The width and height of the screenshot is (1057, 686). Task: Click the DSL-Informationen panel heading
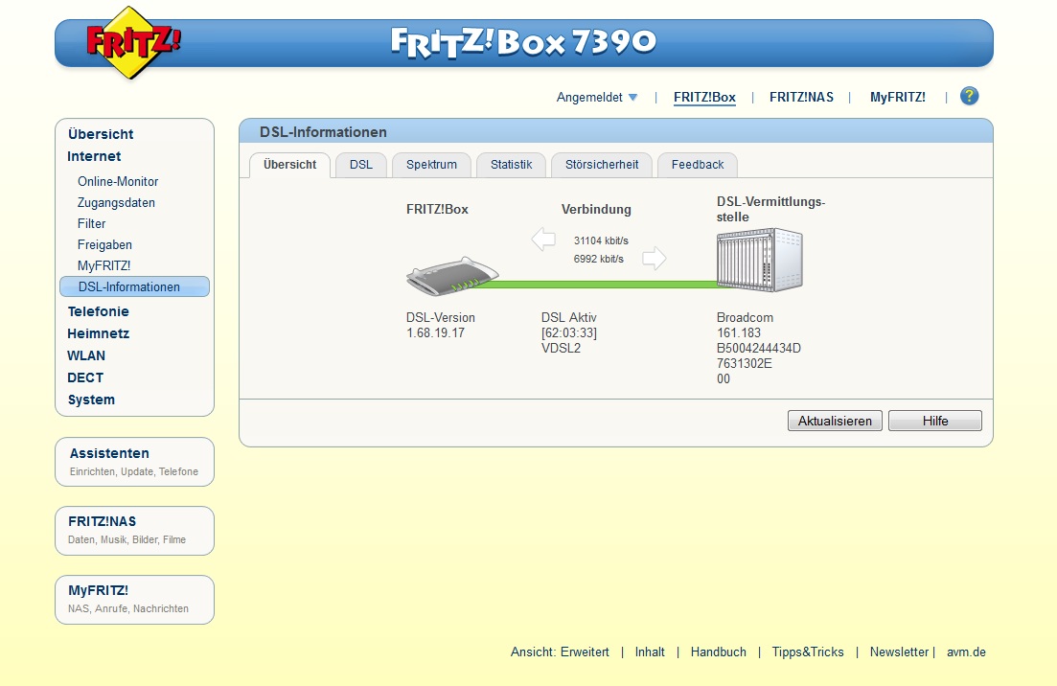323,132
